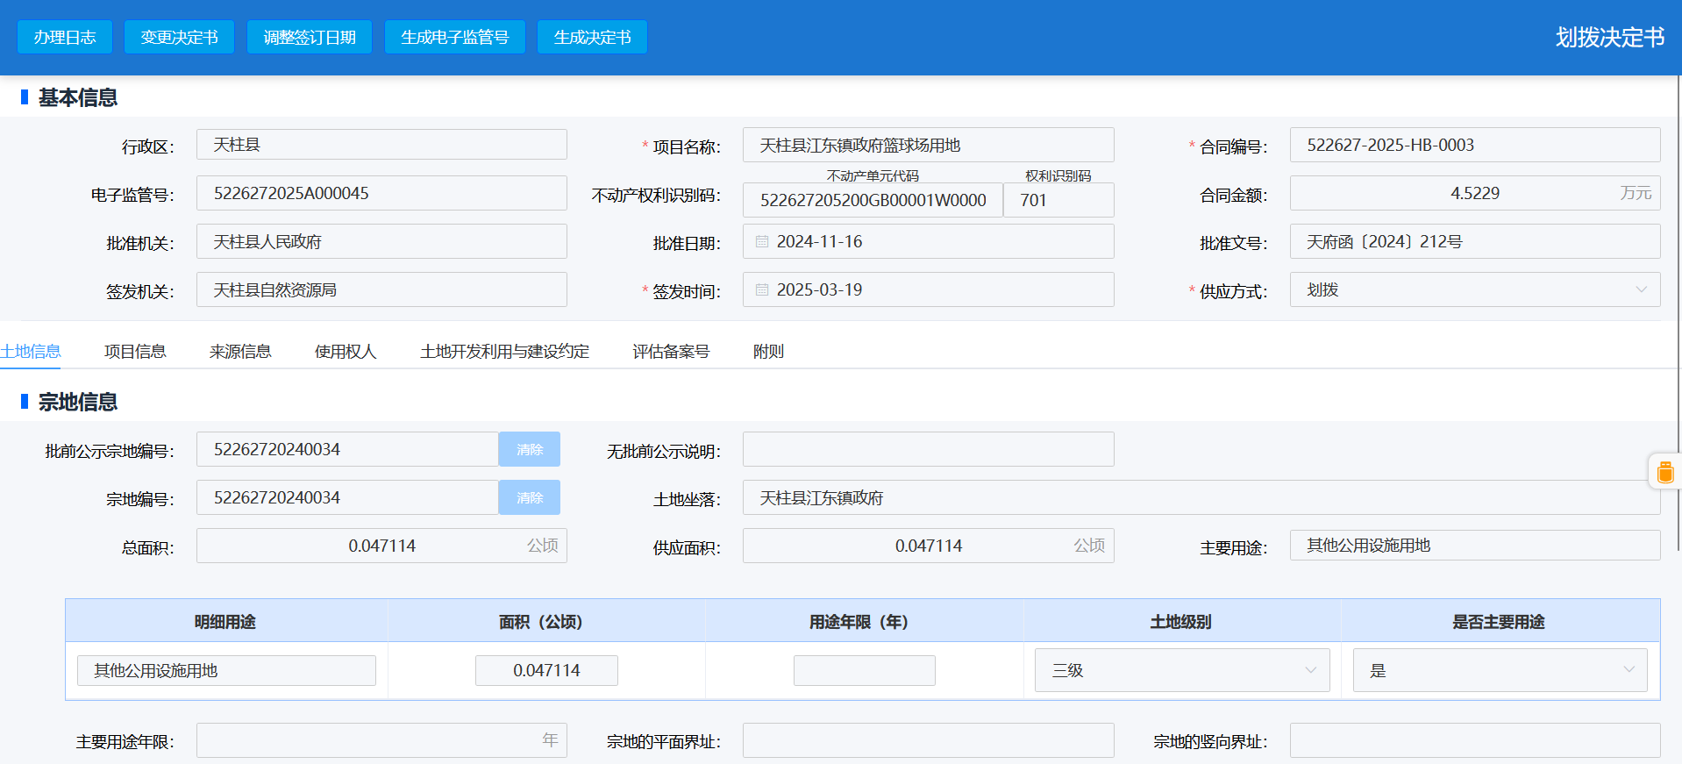Select the 附则 tab
1682x764 pixels.
[x=768, y=351]
